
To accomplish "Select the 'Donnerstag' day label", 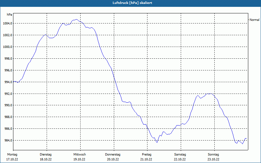I will [113, 155].
